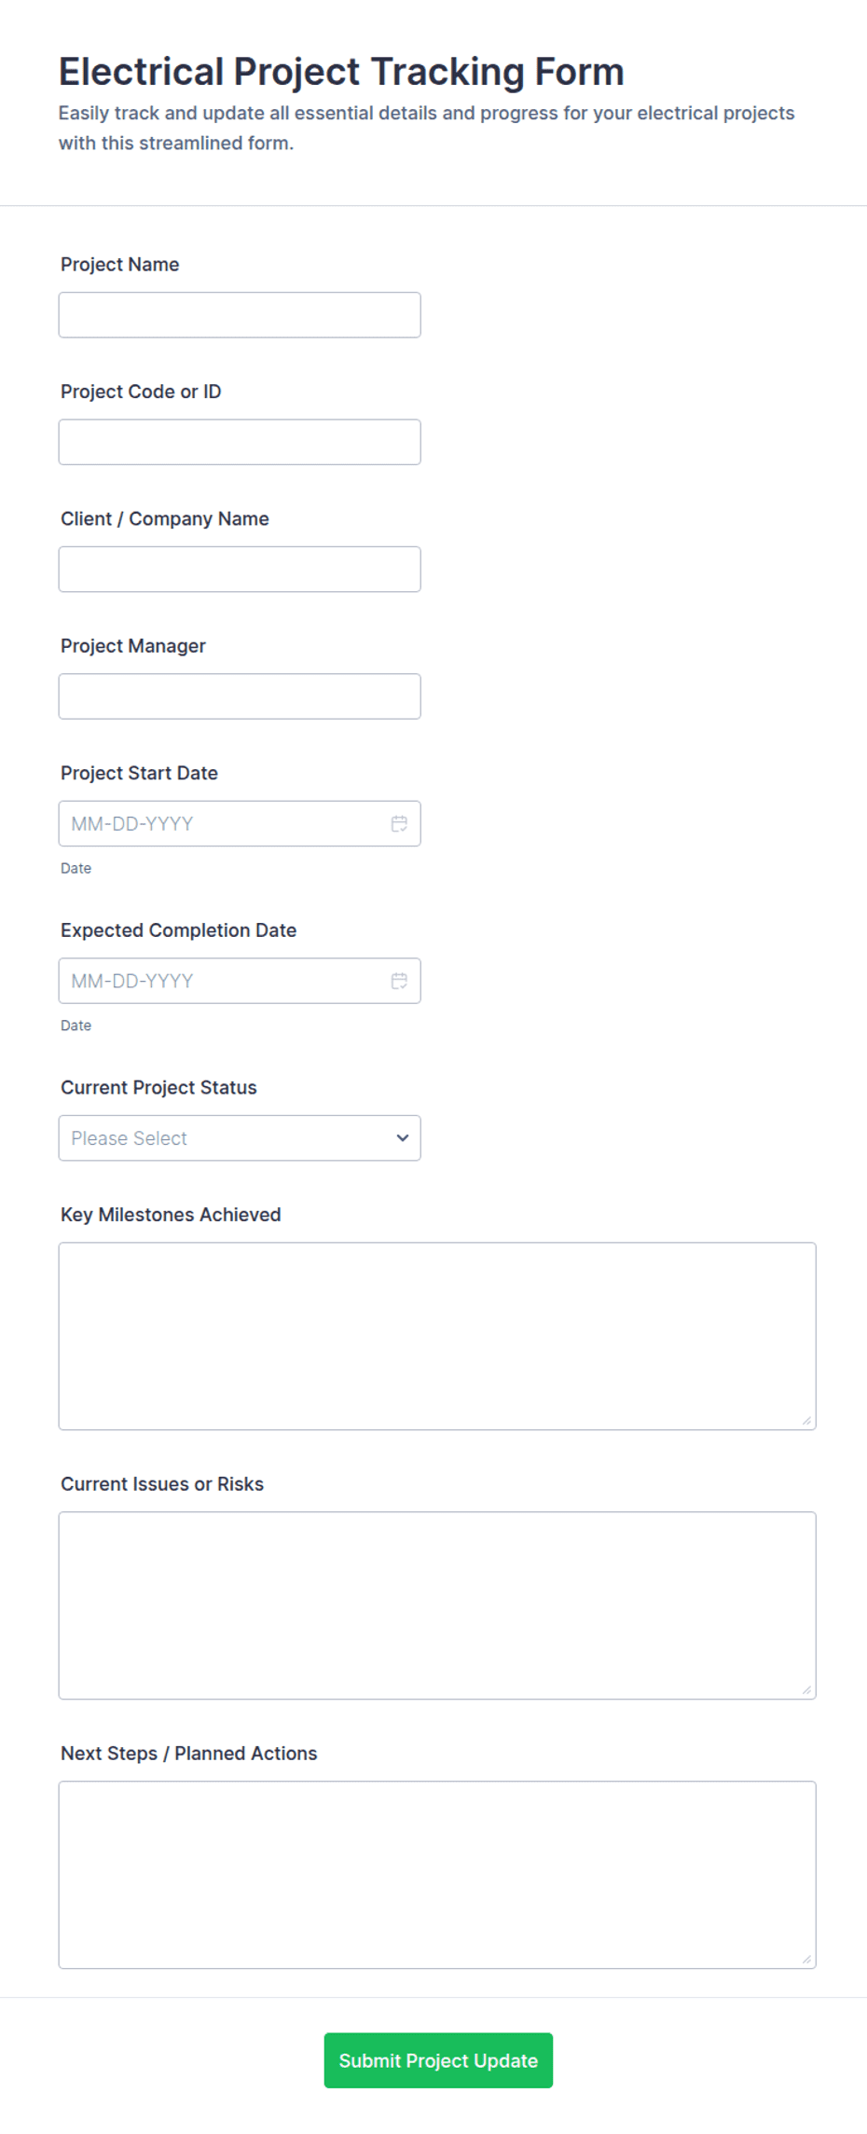867x2134 pixels.
Task: Click the Project Code or ID input
Action: point(240,442)
